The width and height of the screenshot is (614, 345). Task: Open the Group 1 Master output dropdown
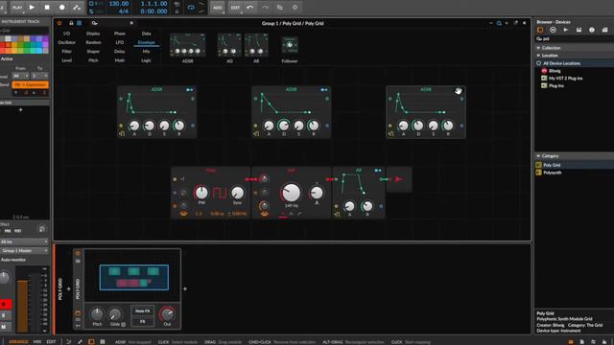tap(24, 250)
